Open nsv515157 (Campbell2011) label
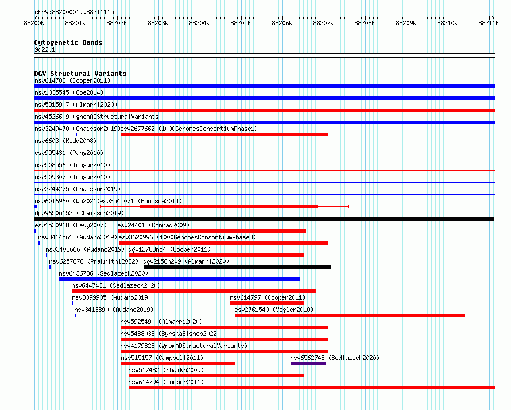This screenshot has width=511, height=410. [x=162, y=358]
